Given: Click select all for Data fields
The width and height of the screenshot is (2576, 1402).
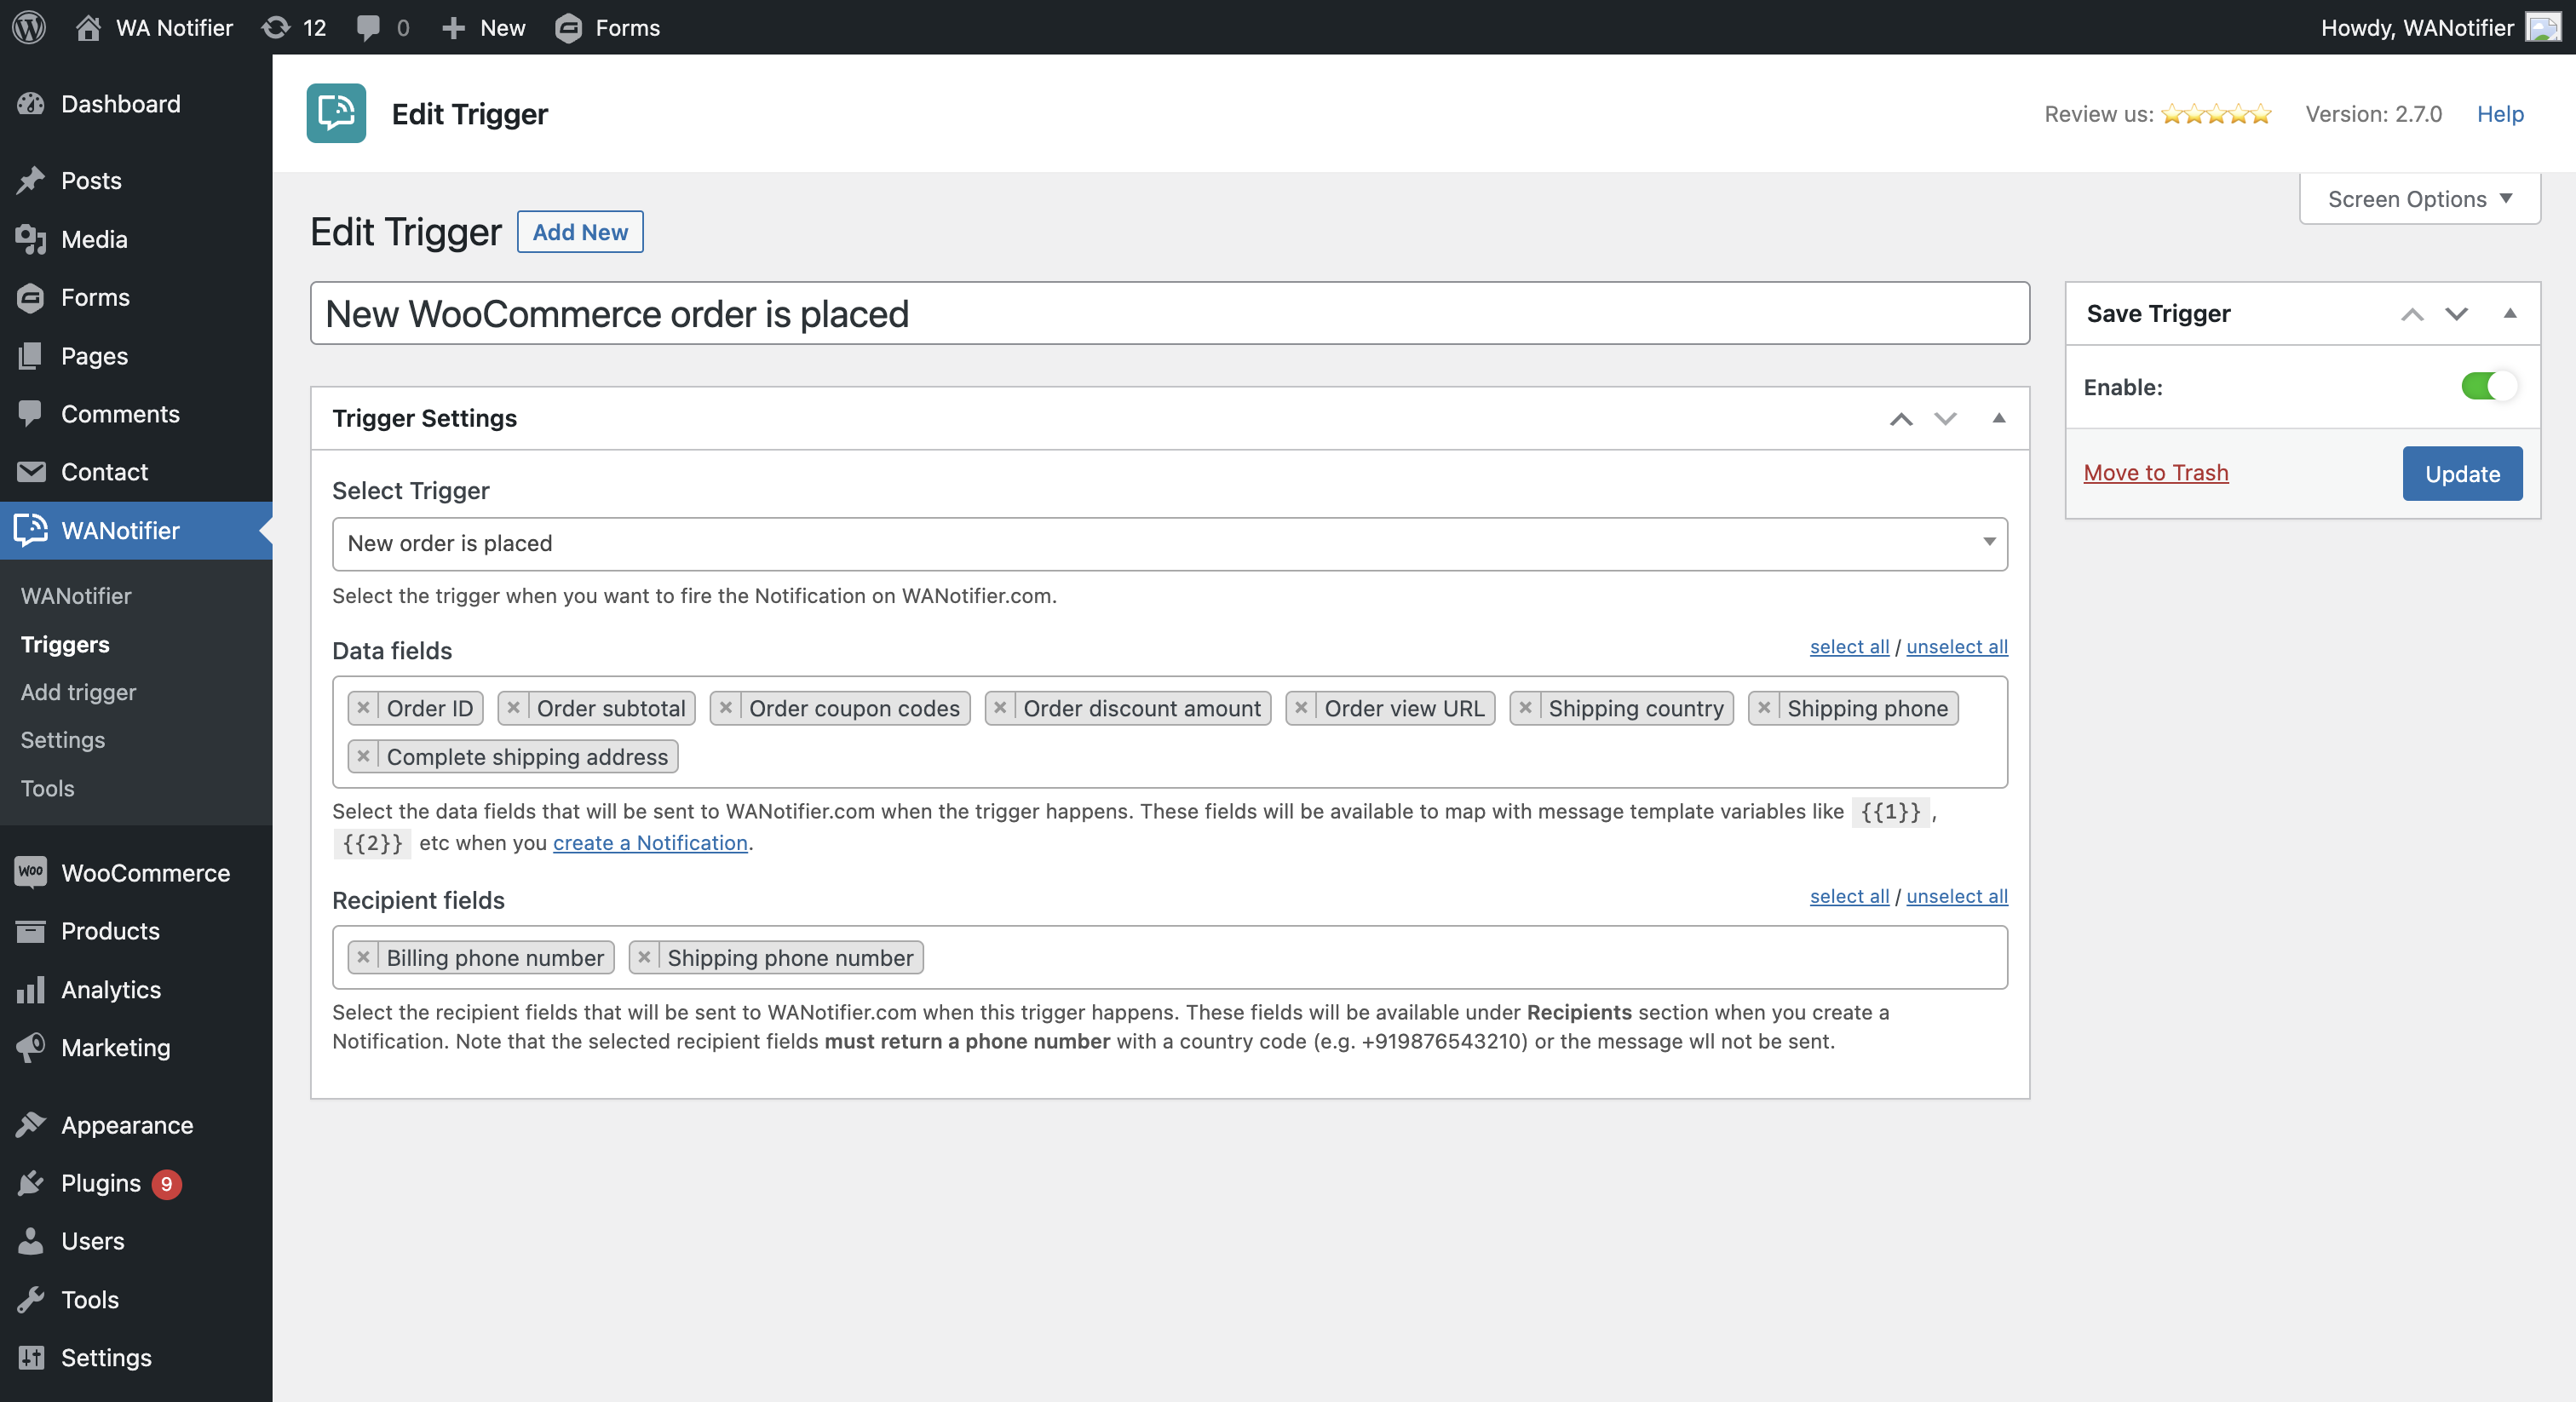Looking at the screenshot, I should click(1849, 646).
